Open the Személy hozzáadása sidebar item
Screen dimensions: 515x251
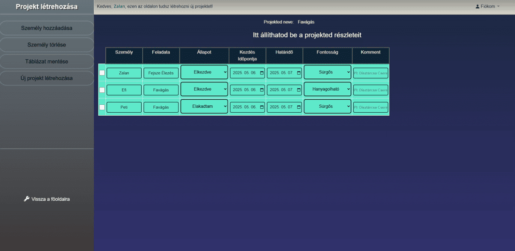46,28
